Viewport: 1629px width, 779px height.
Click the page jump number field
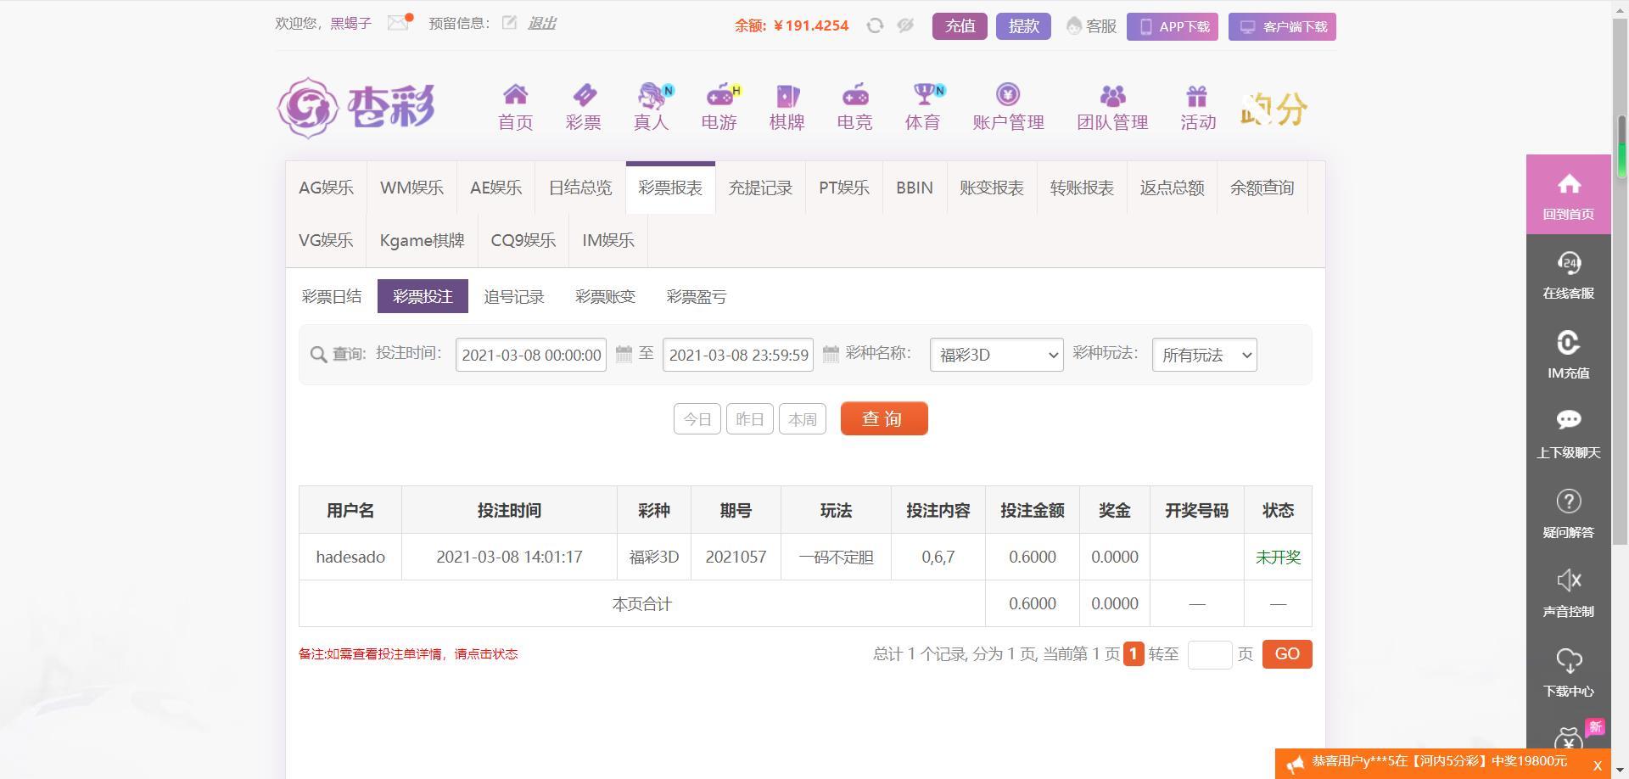1210,654
